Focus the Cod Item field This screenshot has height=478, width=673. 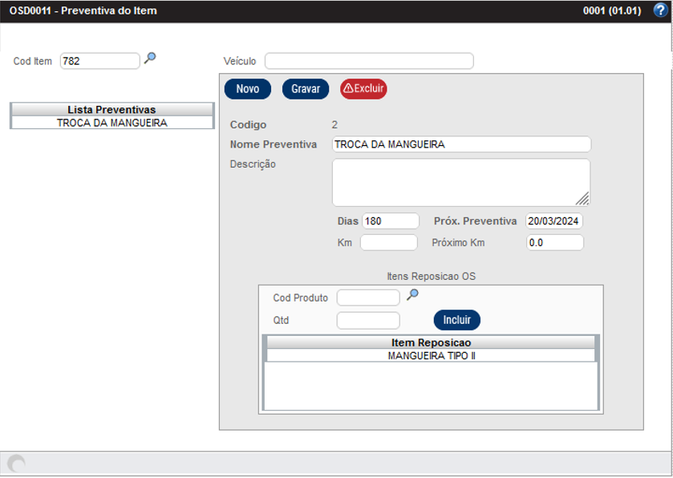[99, 61]
